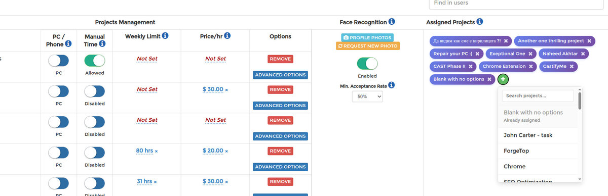Image resolution: width=608 pixels, height=196 pixels.
Task: Toggle Manual Time switch in the 80 hrs row
Action: coord(95,153)
